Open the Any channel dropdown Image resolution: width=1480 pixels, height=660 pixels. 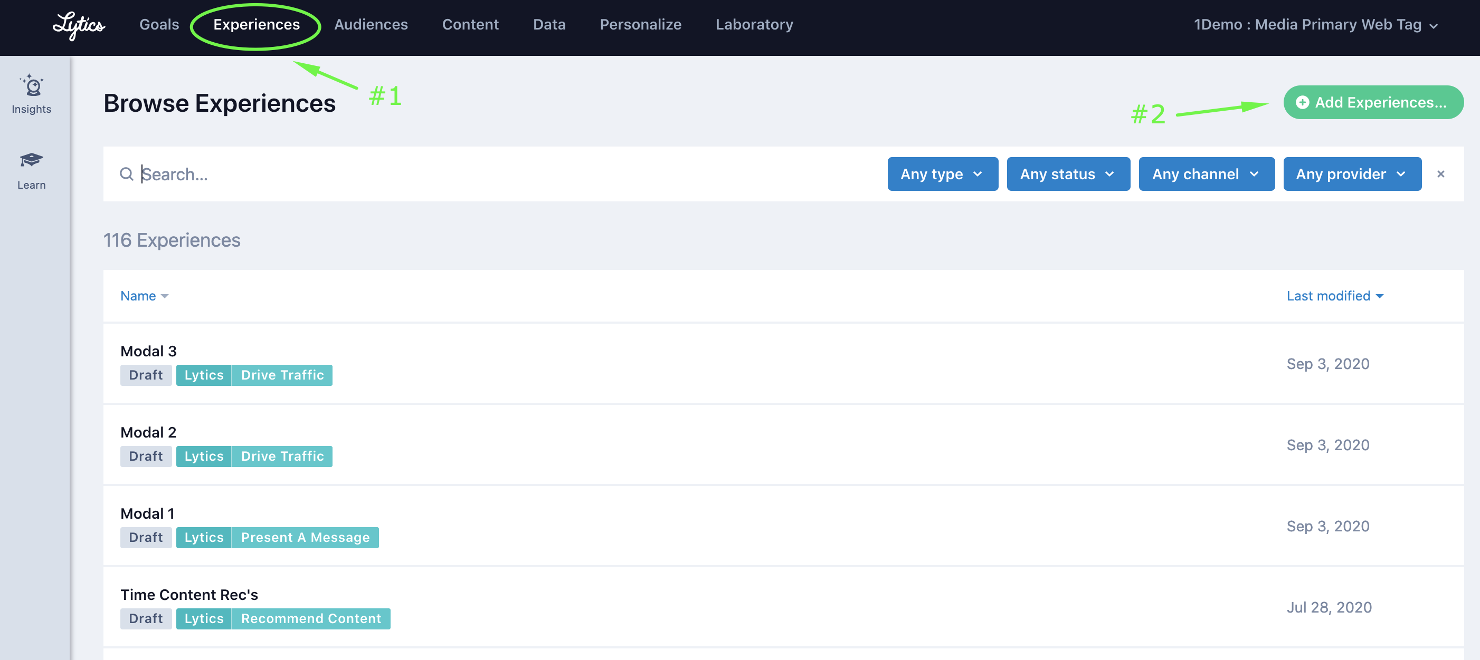click(x=1206, y=174)
